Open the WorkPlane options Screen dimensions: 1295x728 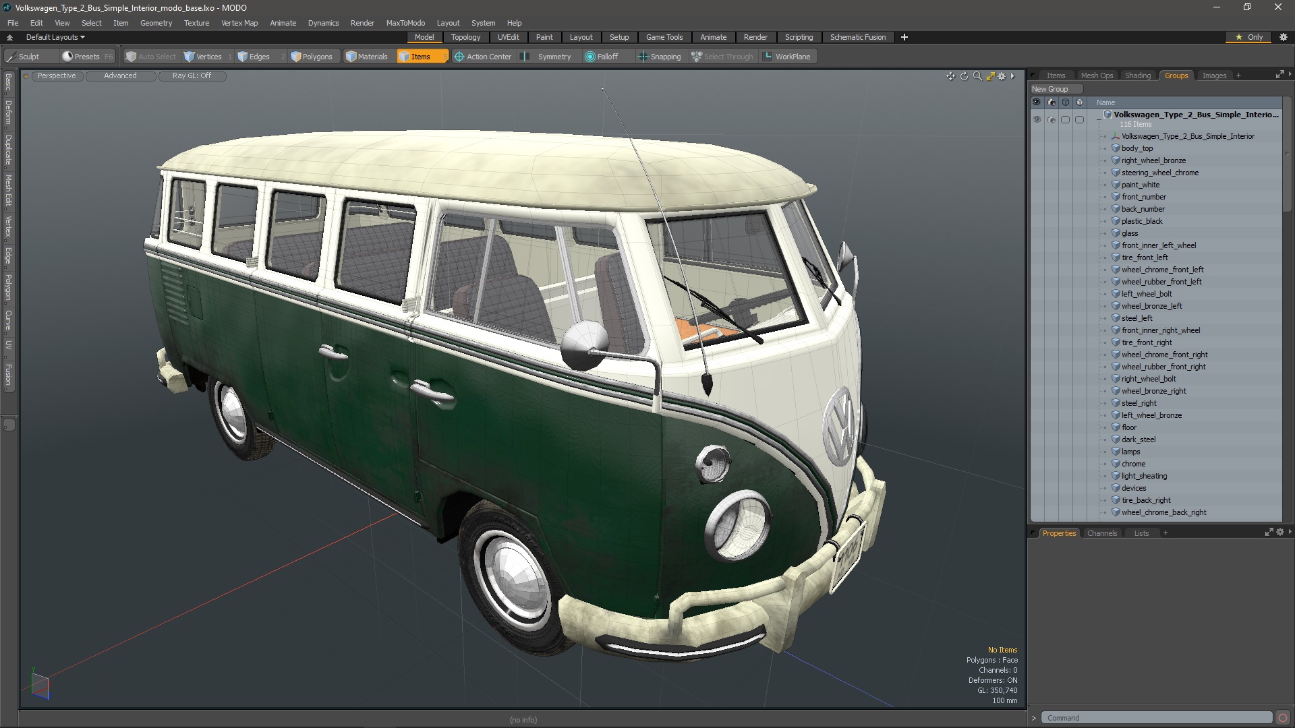point(787,57)
